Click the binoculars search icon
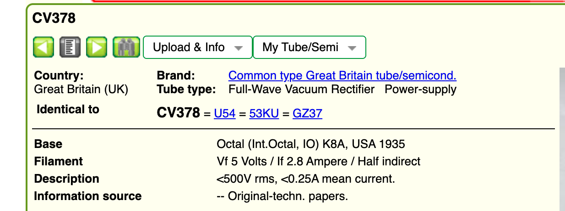The height and width of the screenshot is (211, 565). coord(123,47)
